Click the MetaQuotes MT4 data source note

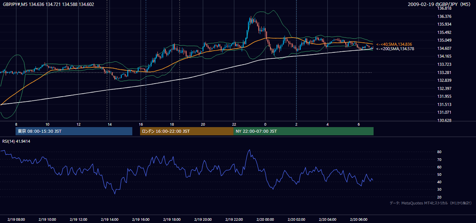point(431,203)
